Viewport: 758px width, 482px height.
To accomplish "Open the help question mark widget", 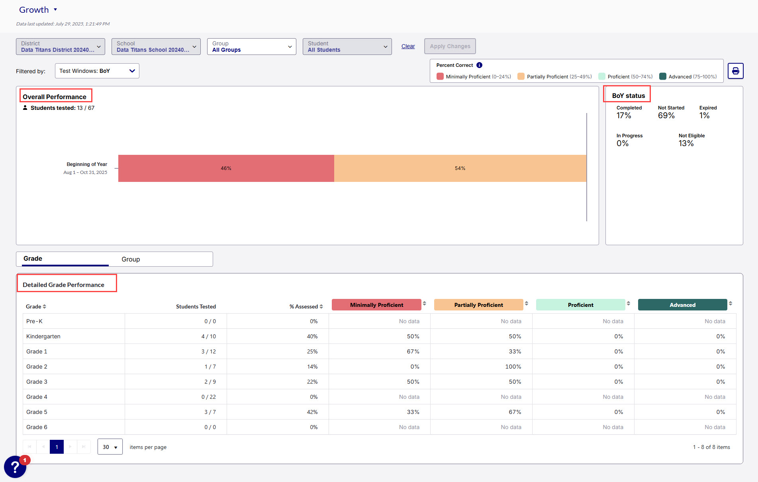I will click(x=15, y=467).
